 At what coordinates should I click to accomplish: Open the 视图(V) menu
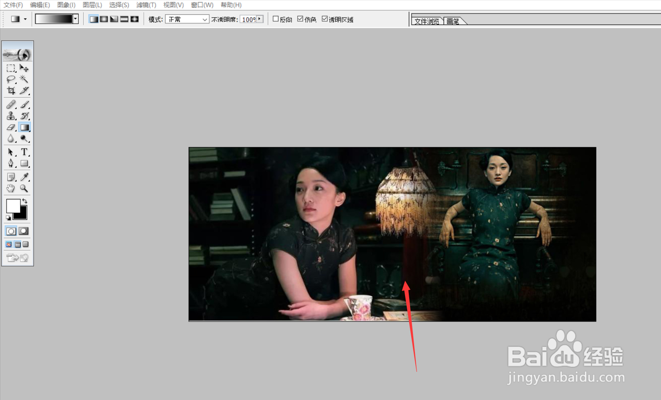click(174, 5)
